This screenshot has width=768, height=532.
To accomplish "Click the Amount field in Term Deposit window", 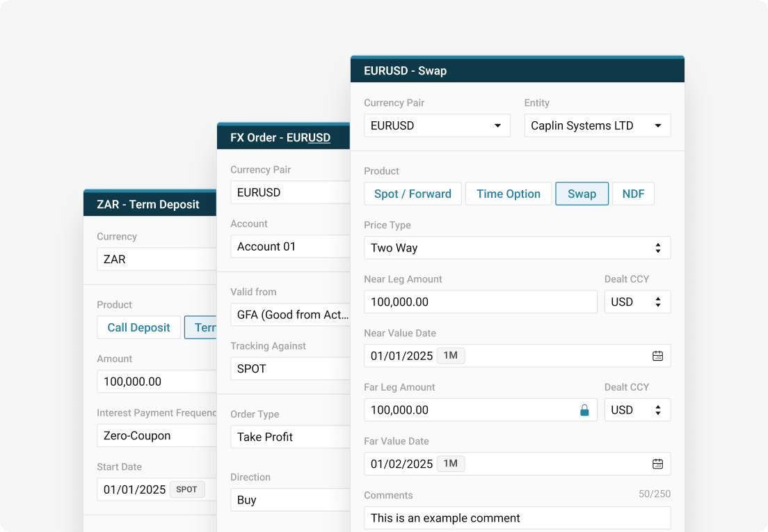I will [x=157, y=382].
